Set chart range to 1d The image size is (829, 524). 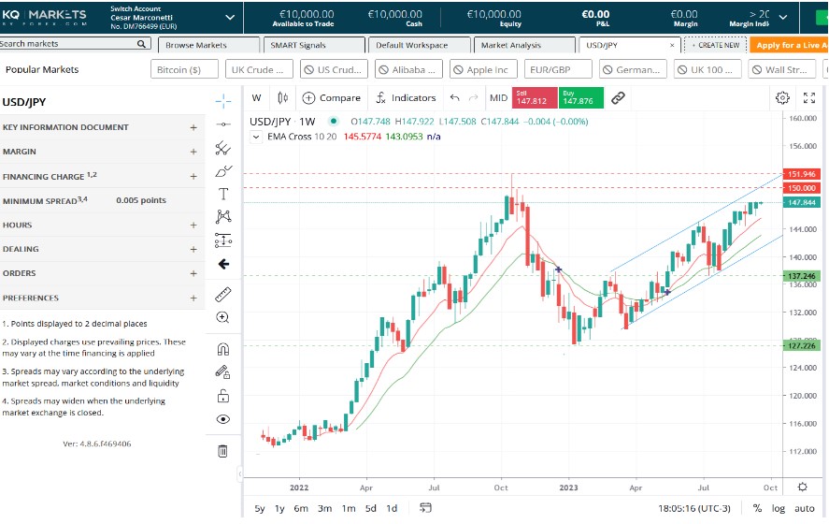pos(392,509)
